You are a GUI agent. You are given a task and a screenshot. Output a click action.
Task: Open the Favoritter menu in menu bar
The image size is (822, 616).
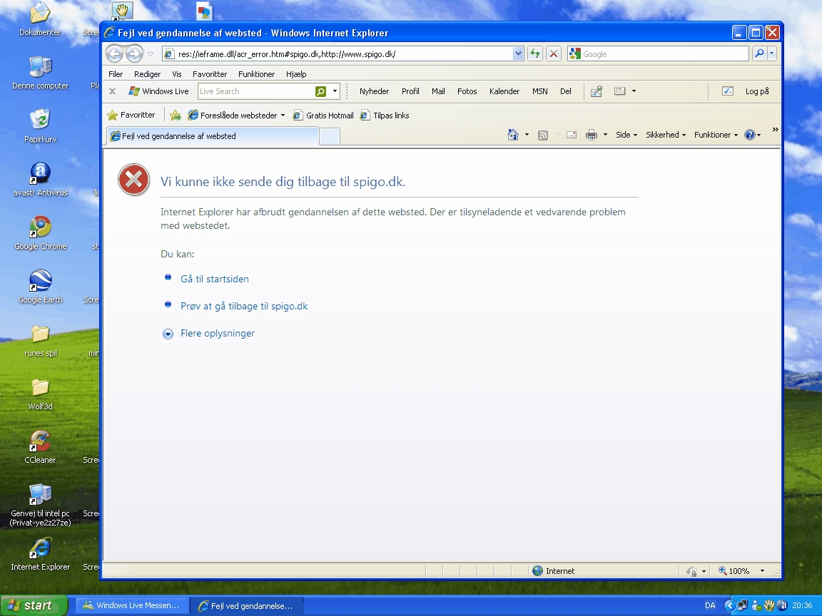209,74
